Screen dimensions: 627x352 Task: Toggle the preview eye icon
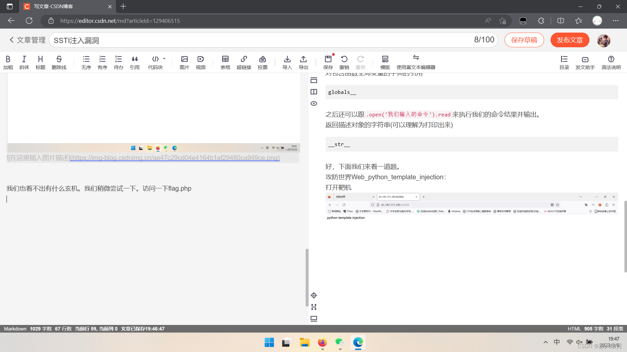click(x=314, y=104)
